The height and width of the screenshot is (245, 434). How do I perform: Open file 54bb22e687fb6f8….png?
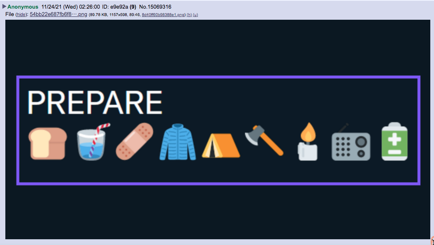pyautogui.click(x=58, y=14)
